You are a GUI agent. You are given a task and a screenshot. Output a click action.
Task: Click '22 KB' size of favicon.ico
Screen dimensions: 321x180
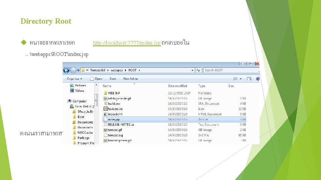(x=242, y=109)
